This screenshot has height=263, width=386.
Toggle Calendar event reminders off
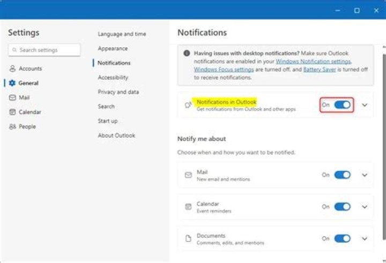(342, 207)
